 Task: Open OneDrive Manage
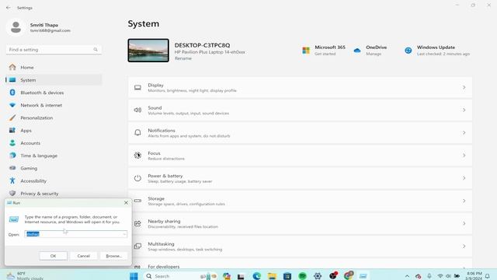click(370, 50)
